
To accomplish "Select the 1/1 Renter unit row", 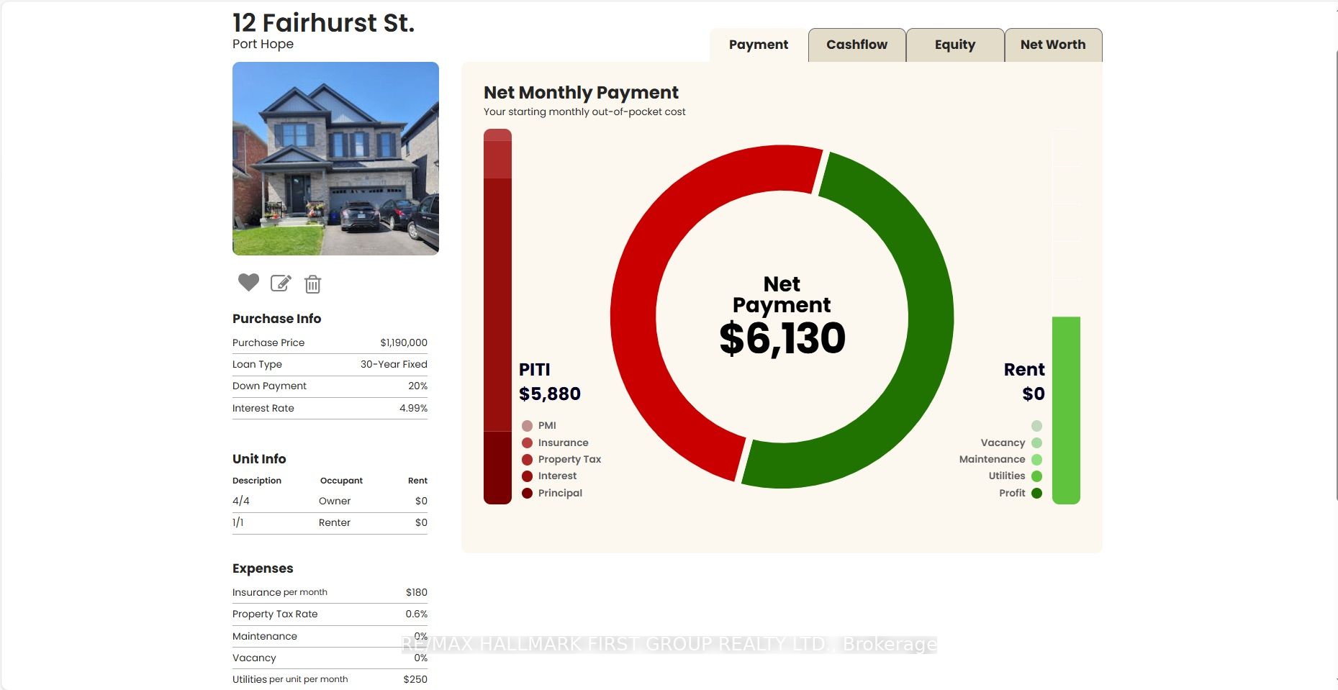I will pos(330,522).
